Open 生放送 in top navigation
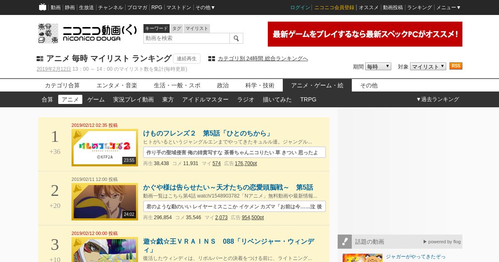Screen dimensions: 499x262 [86, 7]
